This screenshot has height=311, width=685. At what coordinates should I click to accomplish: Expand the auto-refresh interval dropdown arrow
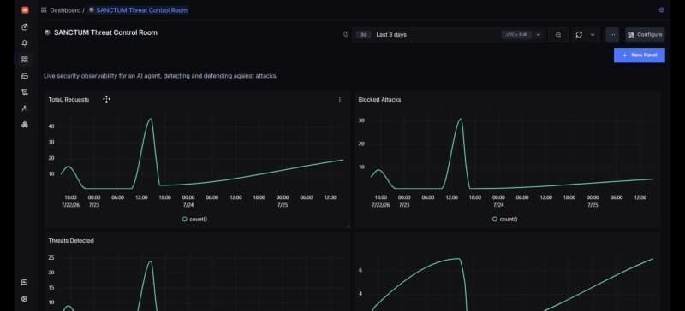point(593,34)
